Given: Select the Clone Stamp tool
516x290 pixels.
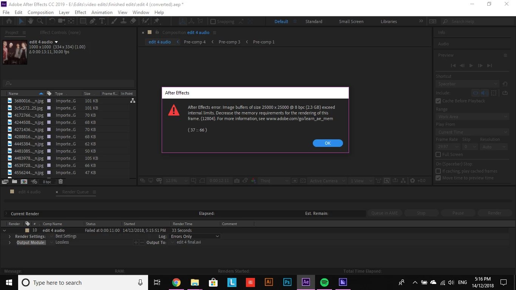Looking at the screenshot, I should [x=124, y=22].
